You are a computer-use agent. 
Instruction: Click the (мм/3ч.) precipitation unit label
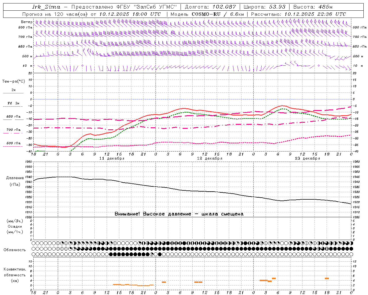(x=15, y=221)
